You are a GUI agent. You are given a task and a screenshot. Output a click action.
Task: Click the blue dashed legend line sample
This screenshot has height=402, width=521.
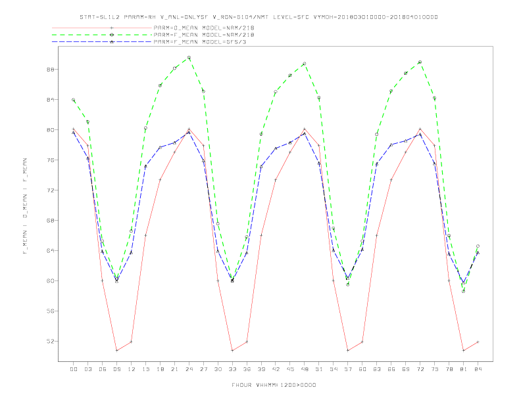102,42
